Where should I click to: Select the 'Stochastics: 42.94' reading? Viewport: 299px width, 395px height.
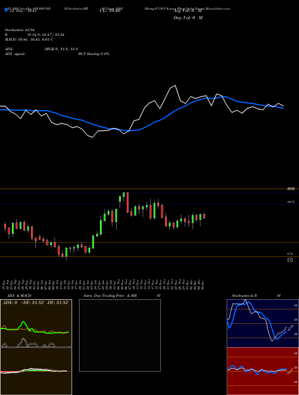(x=19, y=30)
